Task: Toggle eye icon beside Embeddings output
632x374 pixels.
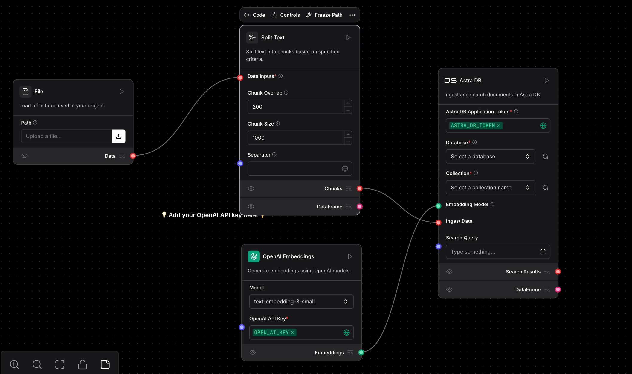Action: 253,353
